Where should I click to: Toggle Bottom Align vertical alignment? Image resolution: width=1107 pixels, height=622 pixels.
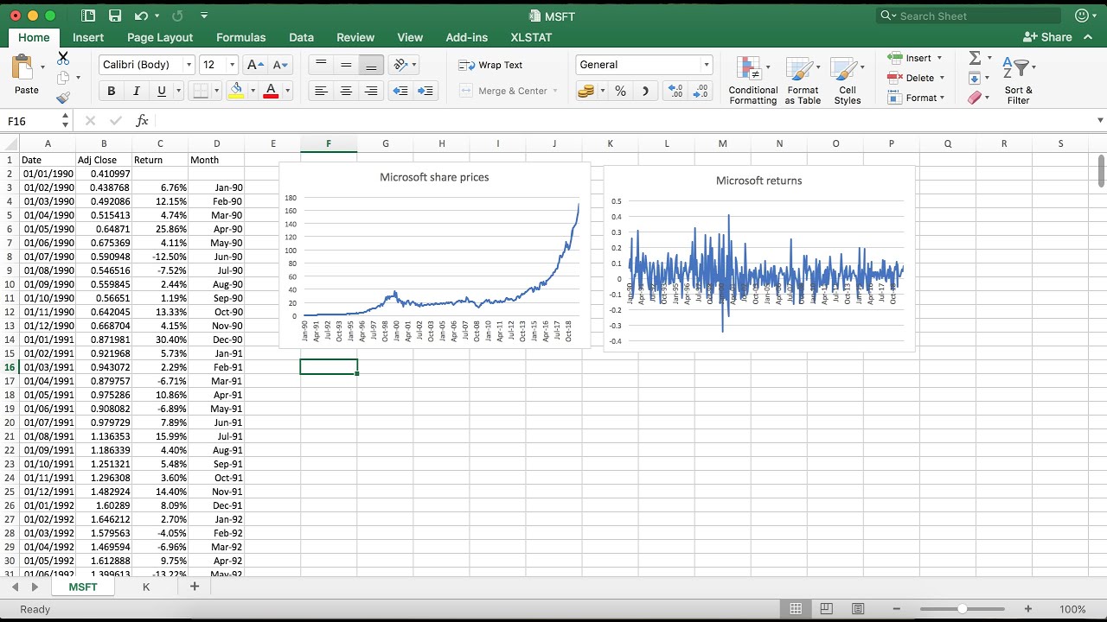[371, 65]
